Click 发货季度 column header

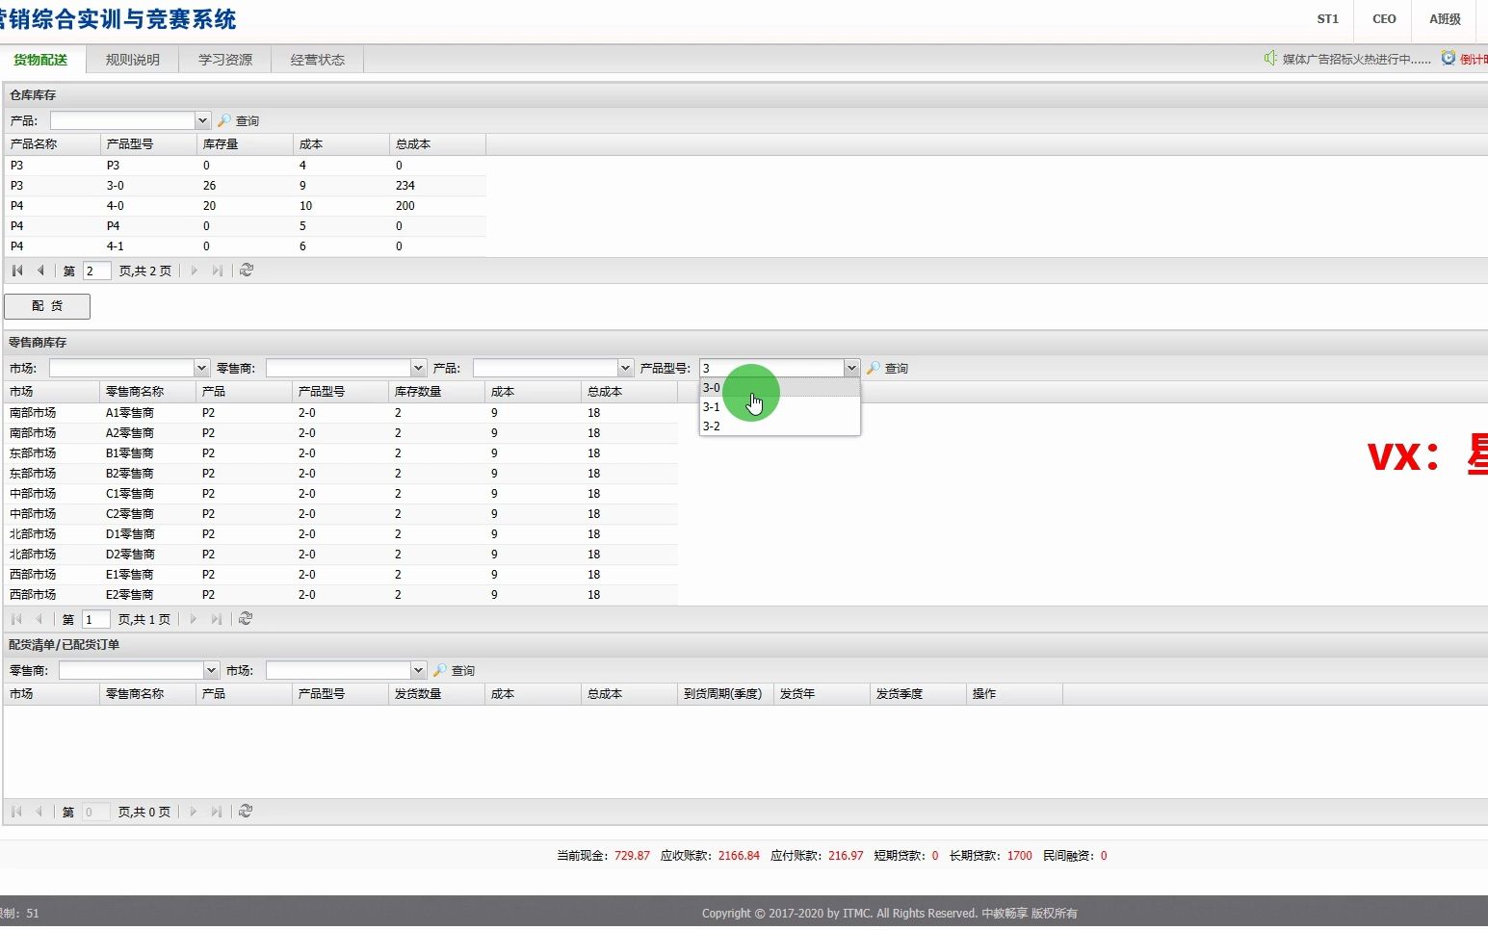click(918, 694)
